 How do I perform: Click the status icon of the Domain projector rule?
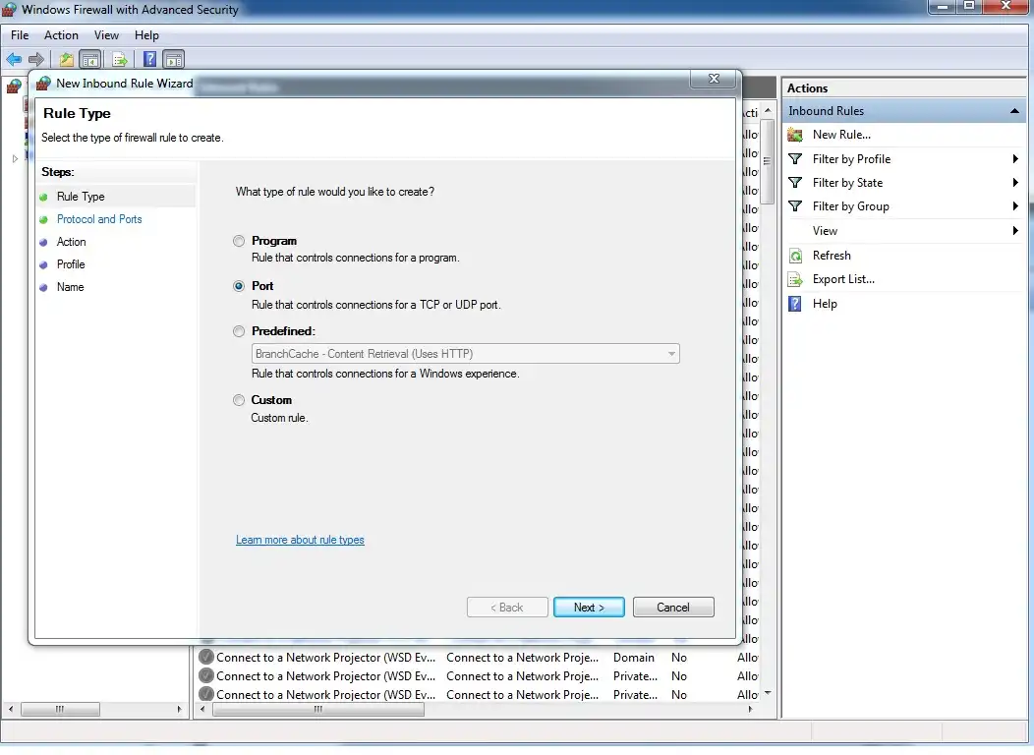206,658
